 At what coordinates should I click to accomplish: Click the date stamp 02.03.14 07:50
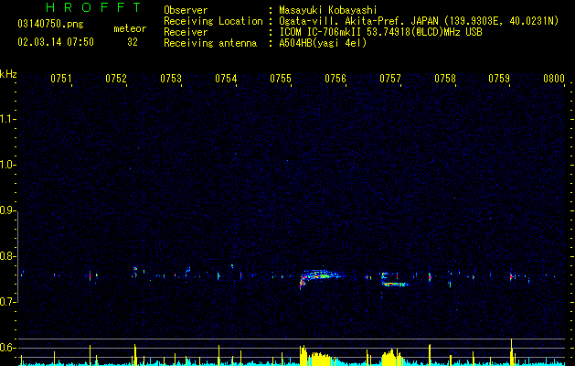point(56,42)
